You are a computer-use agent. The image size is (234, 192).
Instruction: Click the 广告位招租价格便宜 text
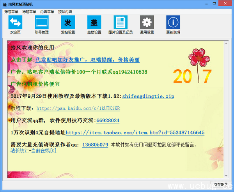pos(35,84)
